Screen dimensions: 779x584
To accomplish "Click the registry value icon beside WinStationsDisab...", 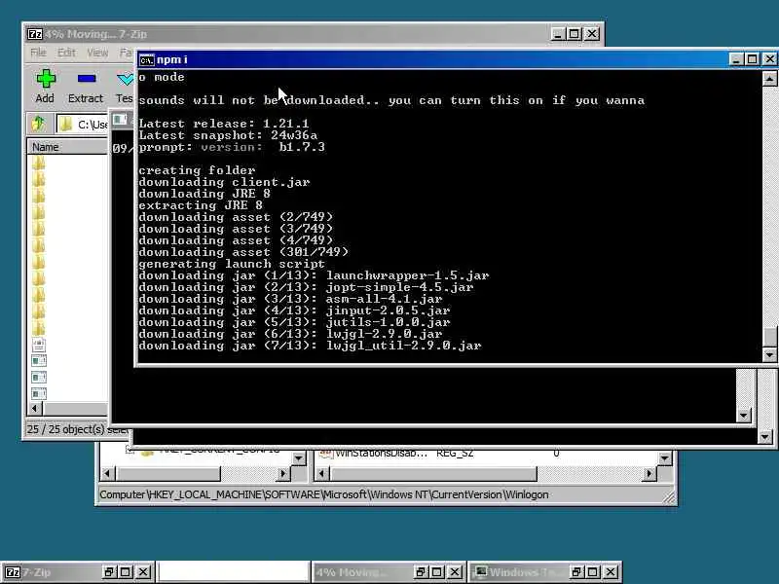I will (325, 453).
